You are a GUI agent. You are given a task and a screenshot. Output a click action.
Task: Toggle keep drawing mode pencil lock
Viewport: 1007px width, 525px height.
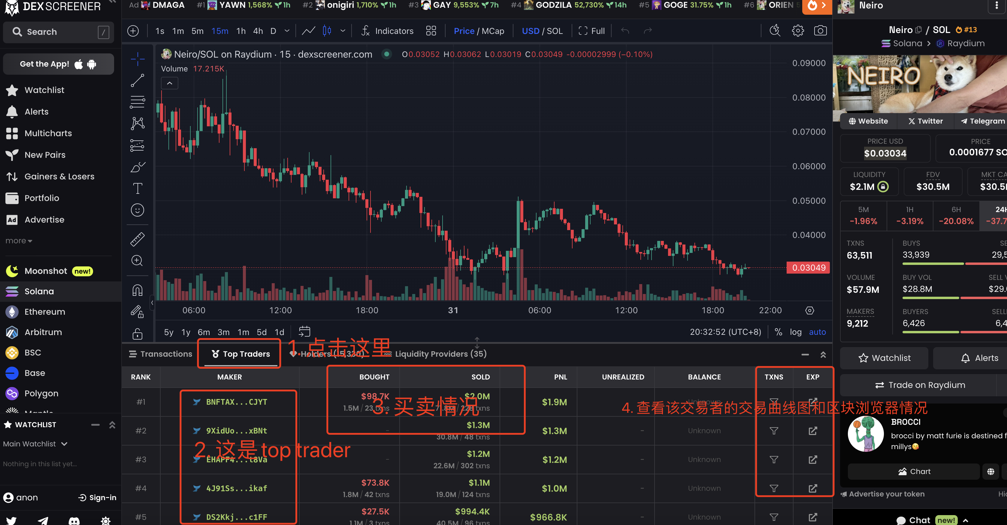pyautogui.click(x=137, y=312)
